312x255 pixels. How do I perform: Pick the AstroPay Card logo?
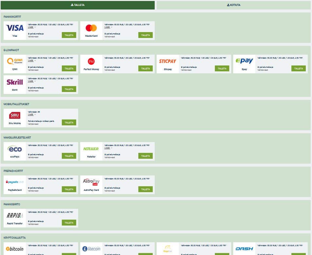click(x=91, y=182)
